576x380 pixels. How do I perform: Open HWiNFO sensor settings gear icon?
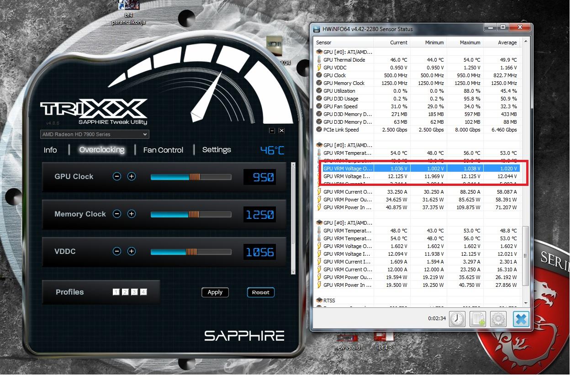click(498, 319)
